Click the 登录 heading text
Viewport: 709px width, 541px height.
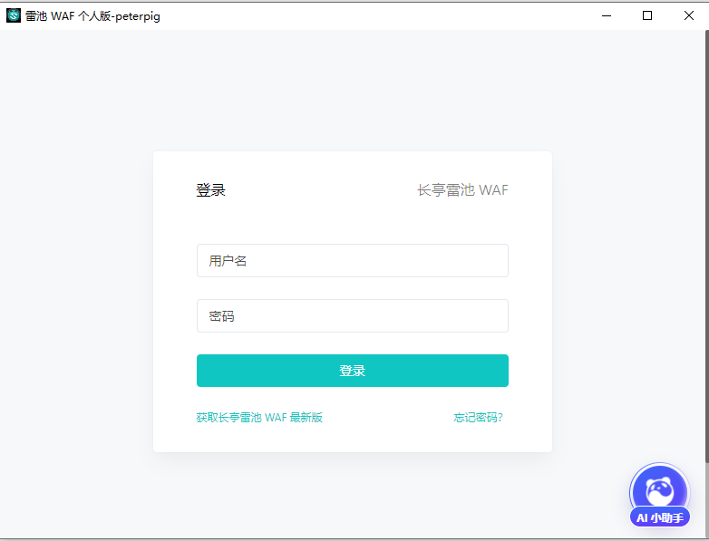(x=210, y=189)
